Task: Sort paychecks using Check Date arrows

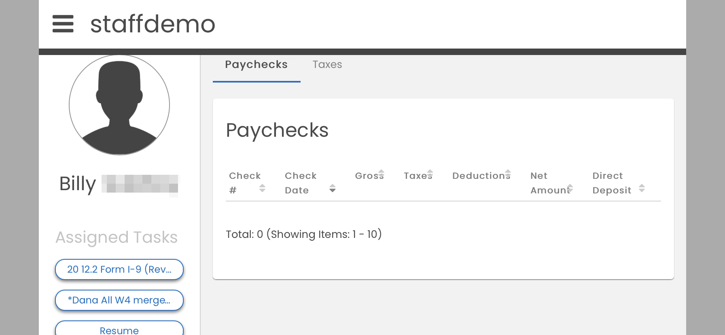Action: [333, 188]
